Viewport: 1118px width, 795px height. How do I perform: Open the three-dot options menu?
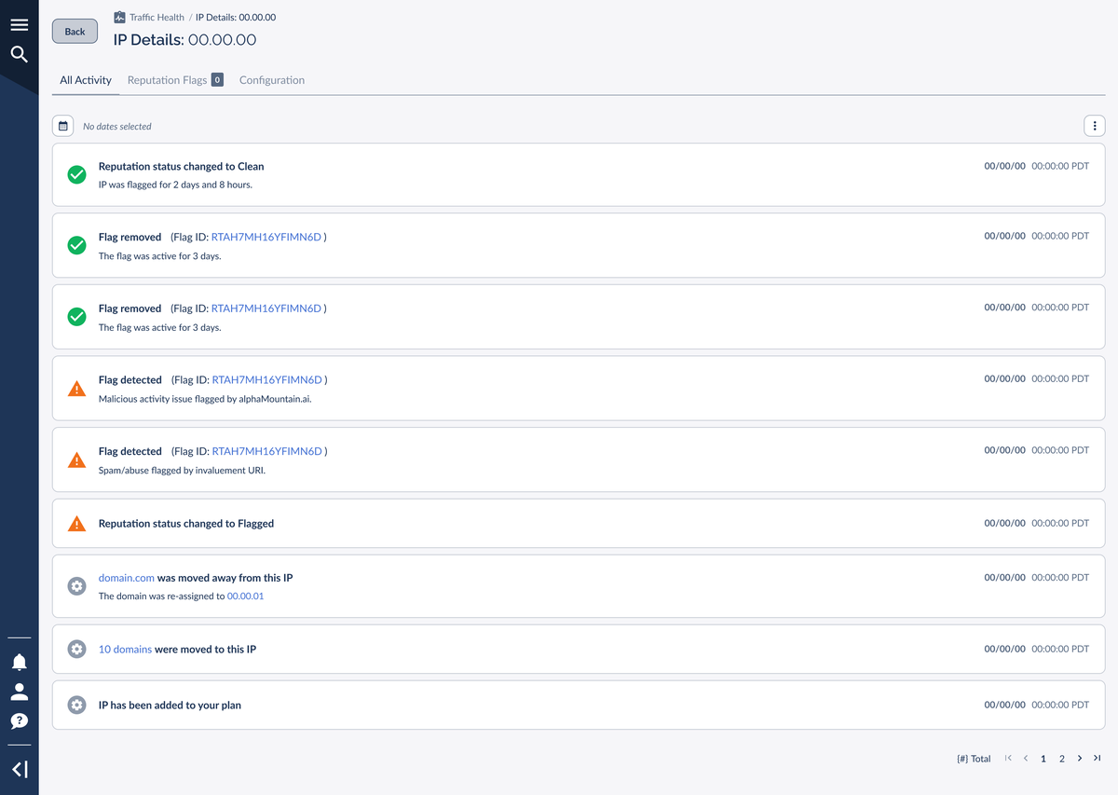[x=1095, y=126]
